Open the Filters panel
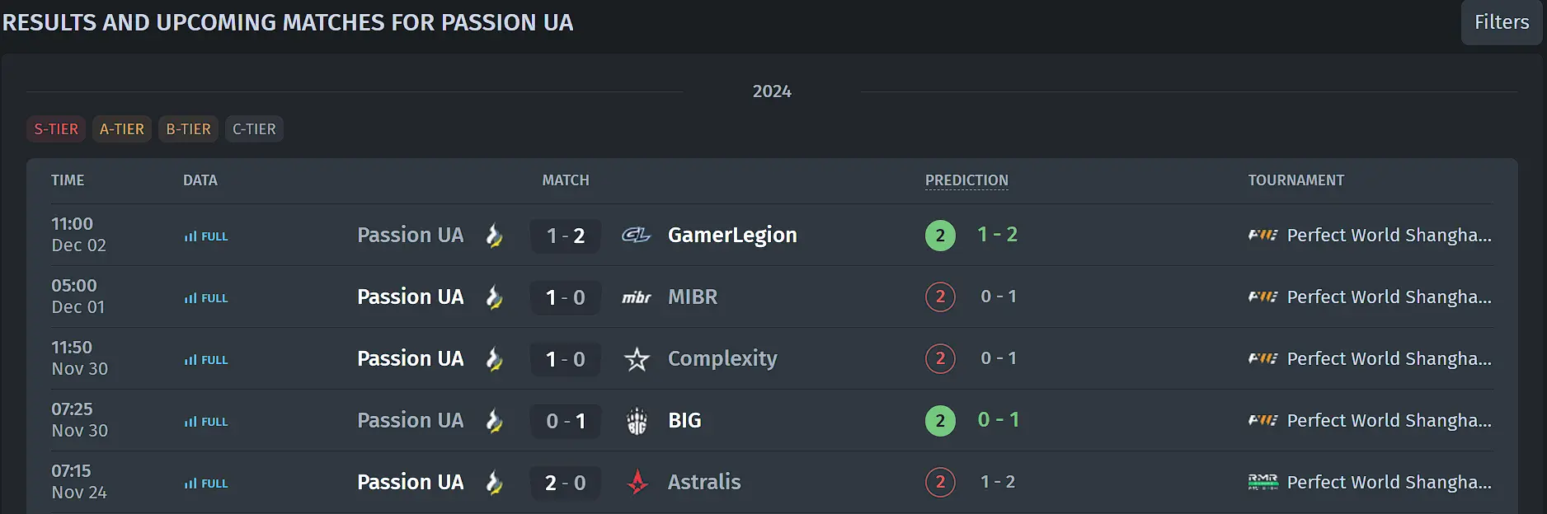Screen dimensions: 1547x514 pos(1502,22)
